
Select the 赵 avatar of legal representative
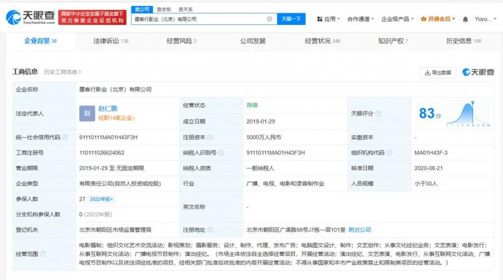(x=87, y=113)
